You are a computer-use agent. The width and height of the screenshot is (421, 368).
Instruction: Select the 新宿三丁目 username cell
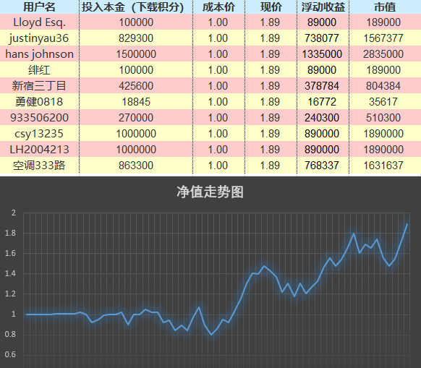click(x=39, y=85)
